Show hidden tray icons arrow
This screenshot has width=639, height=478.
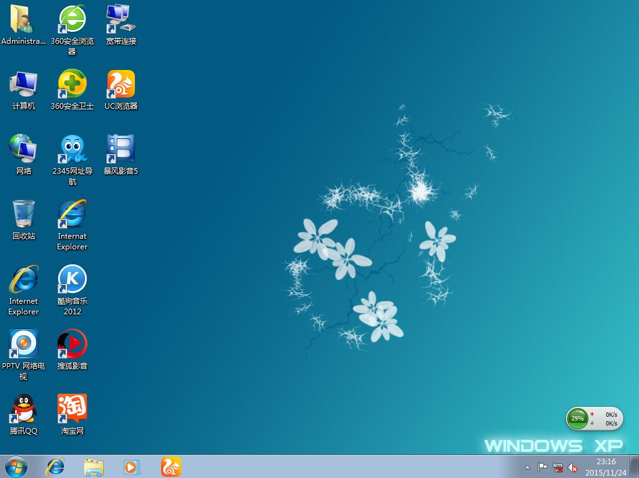527,467
